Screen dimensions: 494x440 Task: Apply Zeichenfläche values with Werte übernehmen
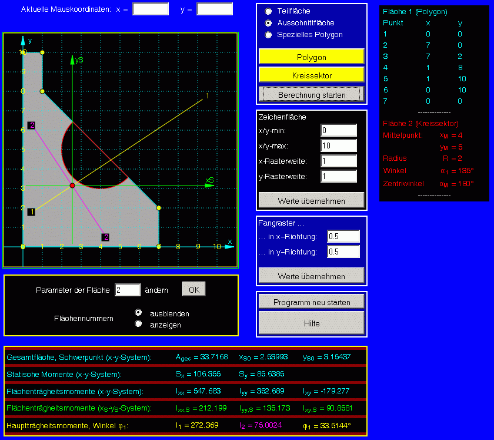point(311,200)
